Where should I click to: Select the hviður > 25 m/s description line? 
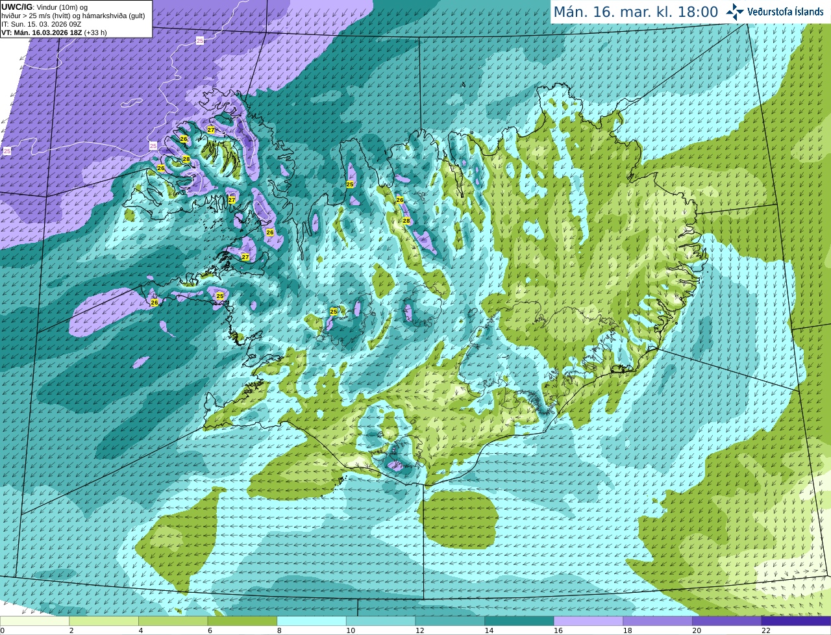(x=73, y=15)
